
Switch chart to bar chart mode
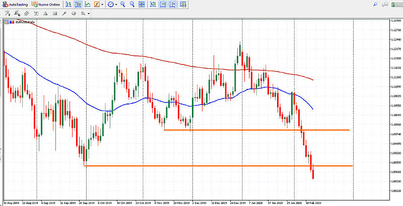coord(68,4)
